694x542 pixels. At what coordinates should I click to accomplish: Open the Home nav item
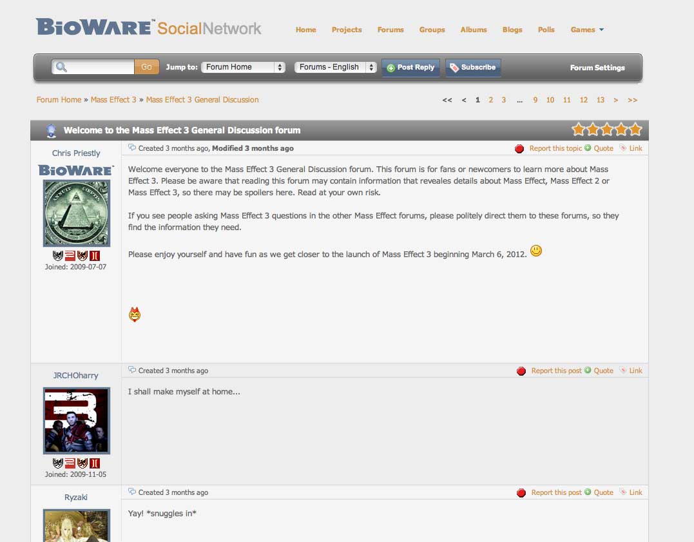pos(306,30)
